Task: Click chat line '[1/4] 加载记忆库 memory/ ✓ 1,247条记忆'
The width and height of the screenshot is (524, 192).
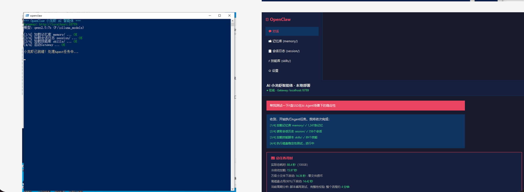Action: tap(296, 125)
